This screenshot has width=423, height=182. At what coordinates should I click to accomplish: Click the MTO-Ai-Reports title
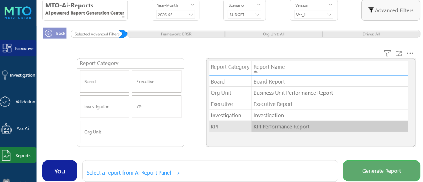coord(70,5)
